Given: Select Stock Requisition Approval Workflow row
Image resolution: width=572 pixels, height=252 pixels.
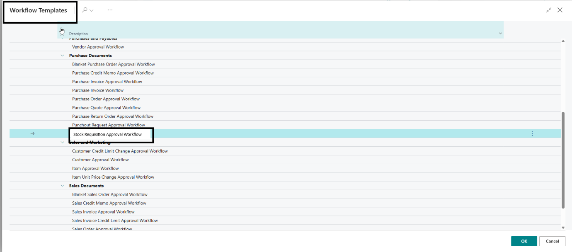Looking at the screenshot, I should [107, 134].
